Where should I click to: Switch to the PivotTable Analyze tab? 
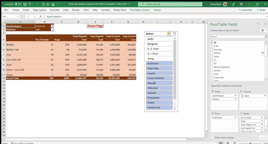(x=140, y=10)
